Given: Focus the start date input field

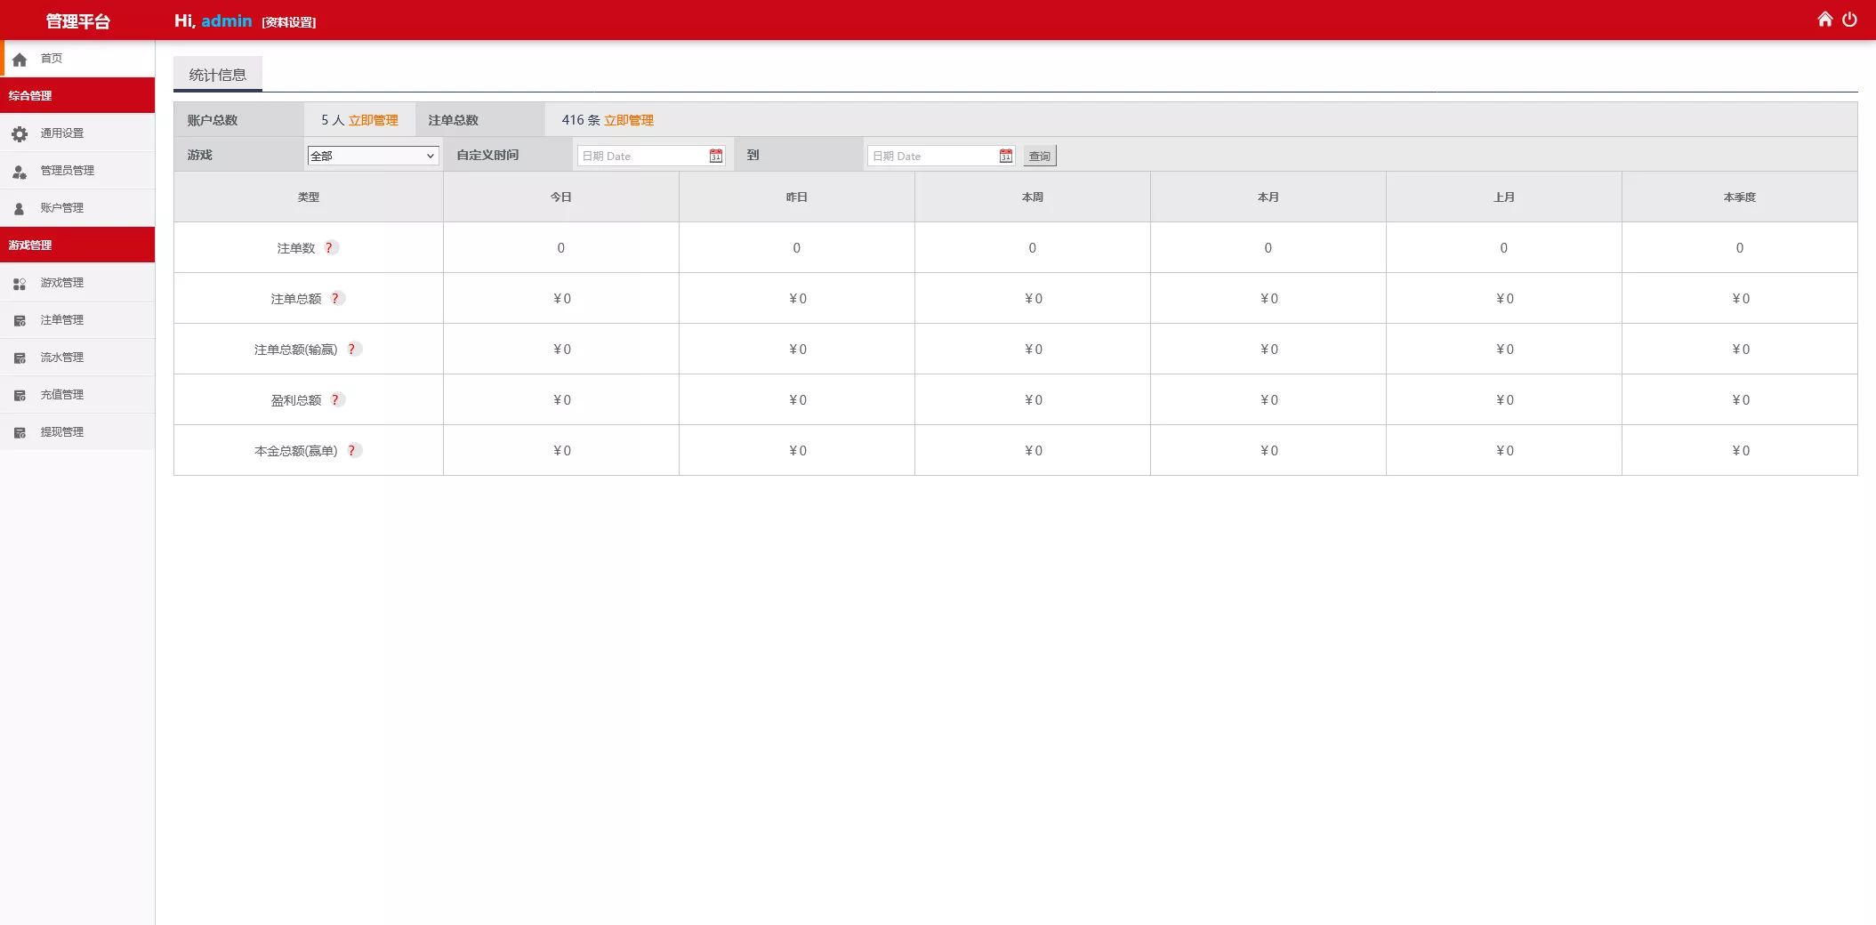Looking at the screenshot, I should point(651,156).
